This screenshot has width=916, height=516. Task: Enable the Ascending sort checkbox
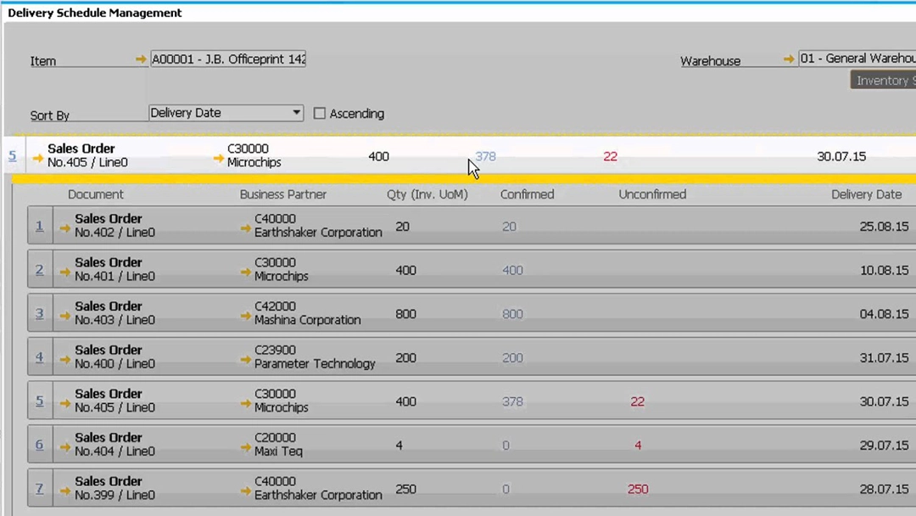tap(320, 113)
